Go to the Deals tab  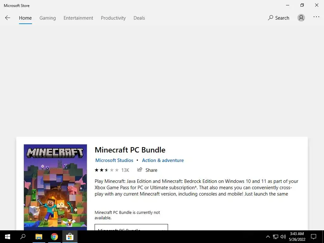pos(139,18)
